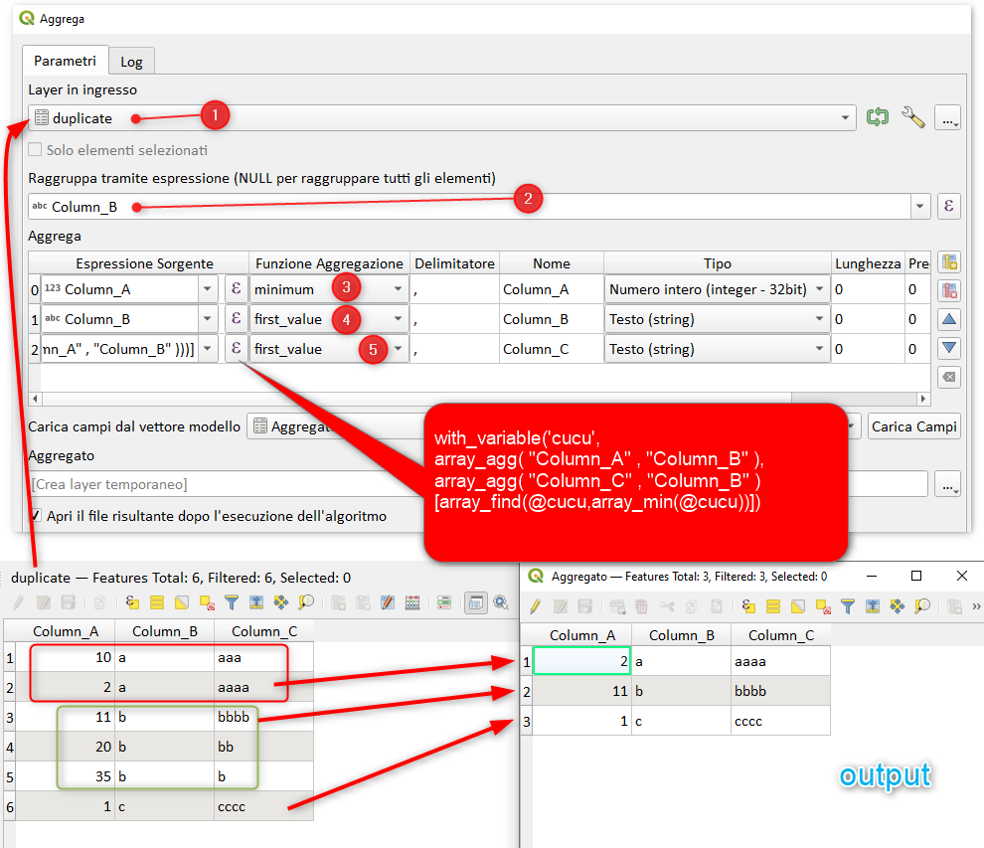This screenshot has height=848, width=984.
Task: Open advanced options via the wrench icon
Action: click(912, 118)
